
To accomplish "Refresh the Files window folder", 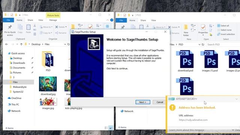I will click(x=69, y=44).
